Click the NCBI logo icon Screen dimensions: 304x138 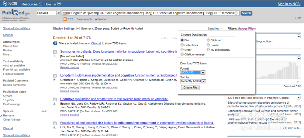click(x=5, y=4)
